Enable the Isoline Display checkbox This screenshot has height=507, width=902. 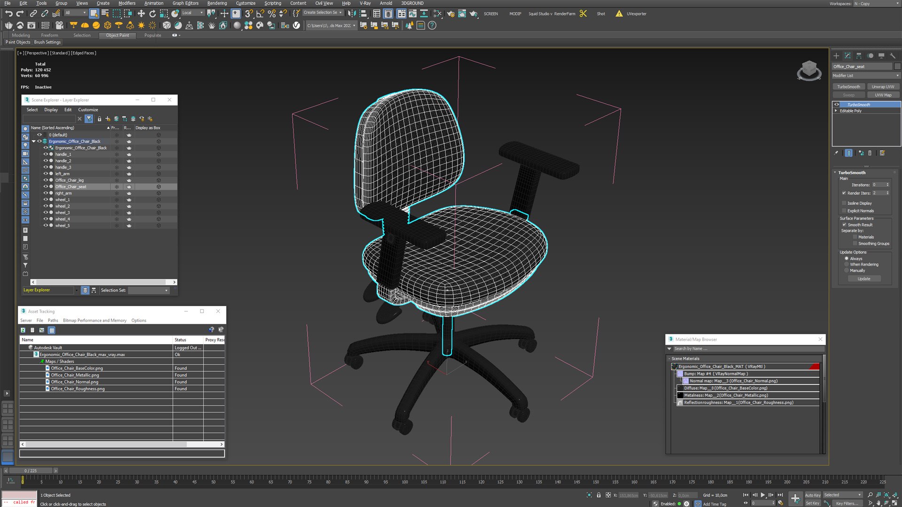pyautogui.click(x=844, y=203)
